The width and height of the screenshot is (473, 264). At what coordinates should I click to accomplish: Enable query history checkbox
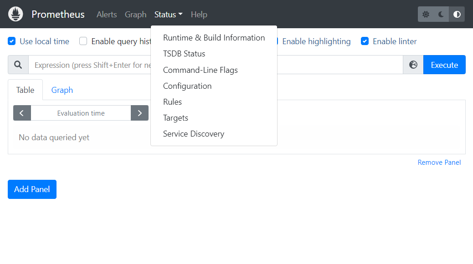point(83,41)
